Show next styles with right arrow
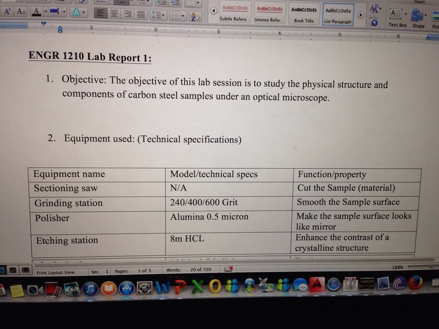This screenshot has height=329, width=439. (x=361, y=15)
